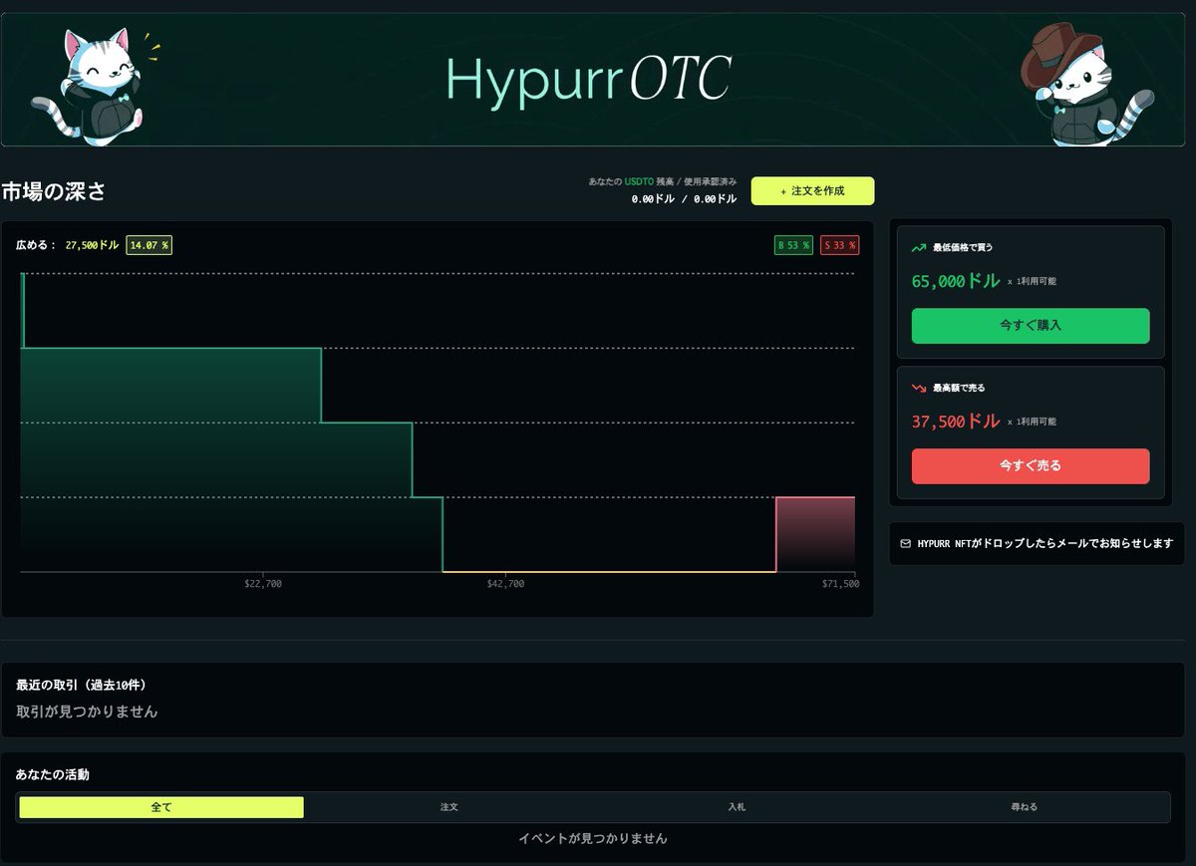1196x866 pixels.
Task: Click the USDT0 balance label
Action: (639, 182)
